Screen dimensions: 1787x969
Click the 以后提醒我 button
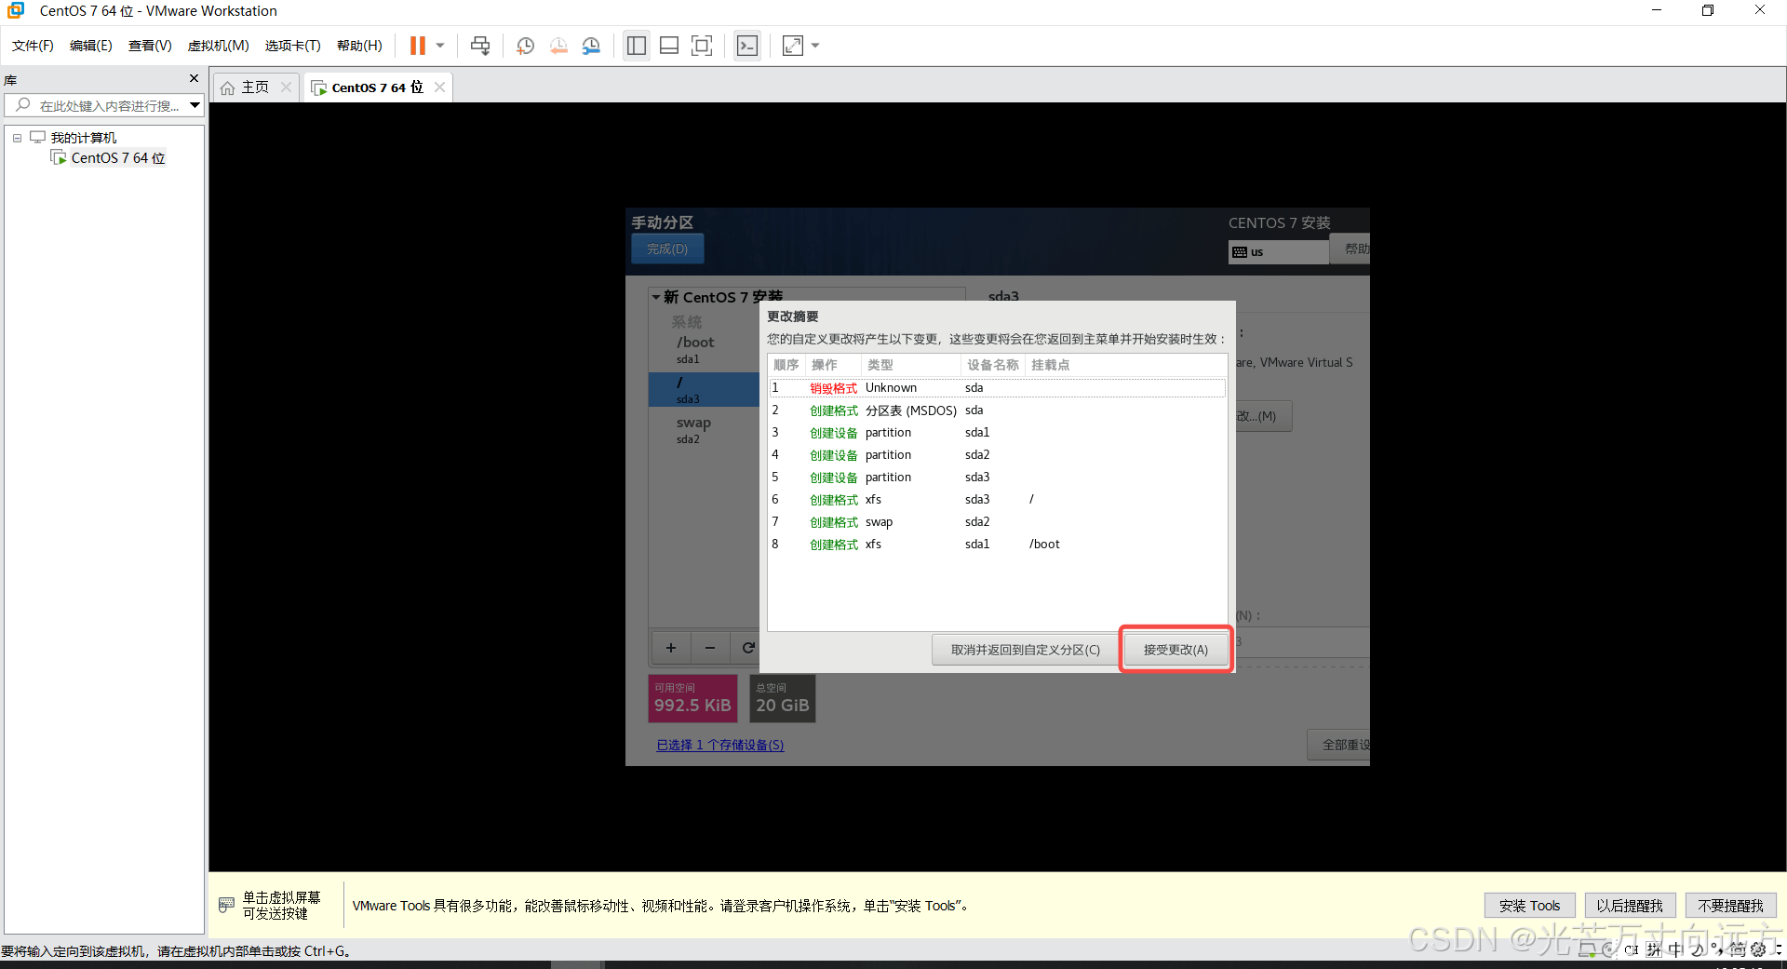click(1630, 906)
